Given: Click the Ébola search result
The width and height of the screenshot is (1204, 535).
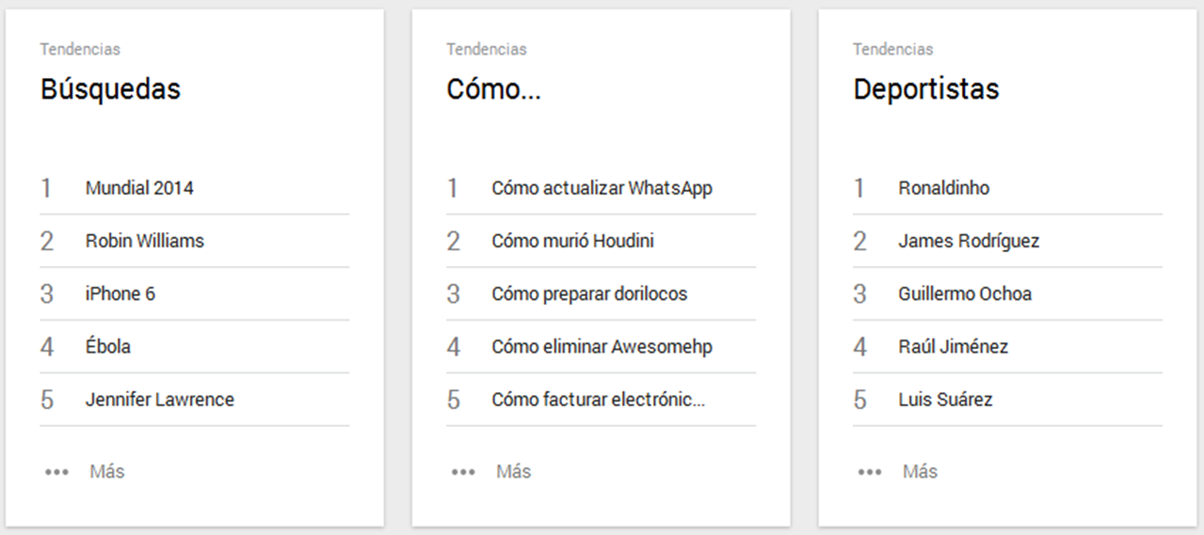Looking at the screenshot, I should coord(108,346).
